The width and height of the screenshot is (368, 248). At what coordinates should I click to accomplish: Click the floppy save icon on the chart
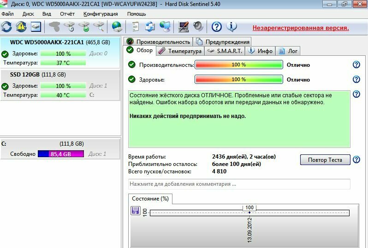(x=135, y=211)
